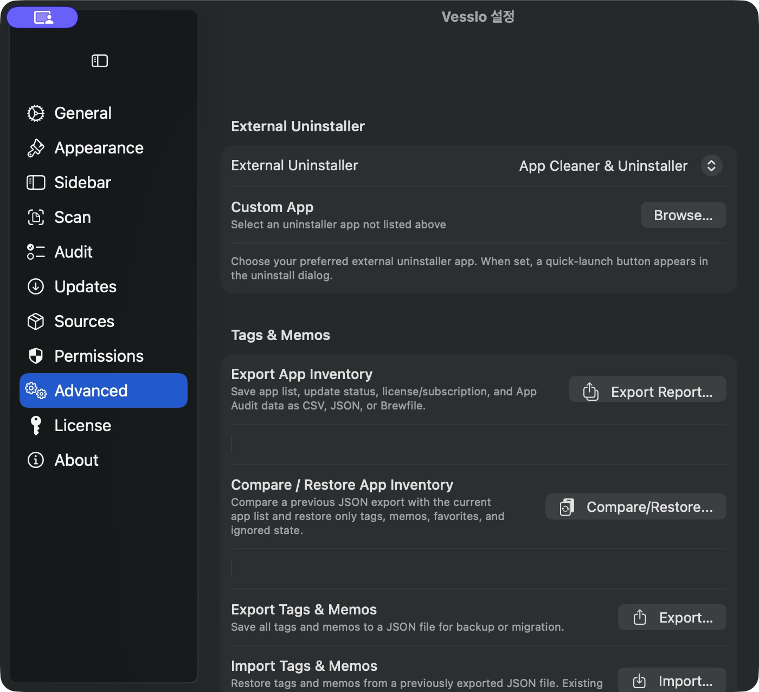
Task: Click the Compare/Restore... label
Action: [x=649, y=507]
